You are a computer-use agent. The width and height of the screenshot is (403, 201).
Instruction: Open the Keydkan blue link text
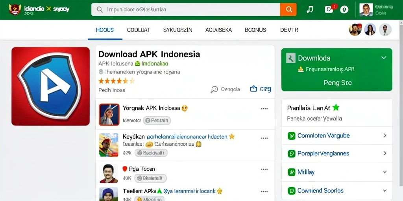187,137
